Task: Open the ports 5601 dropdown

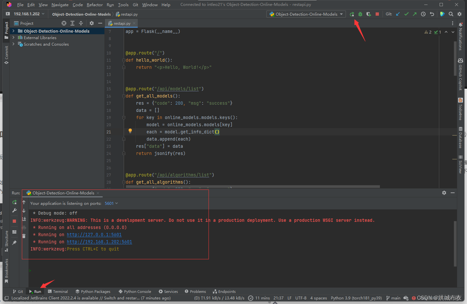Action: [111, 203]
